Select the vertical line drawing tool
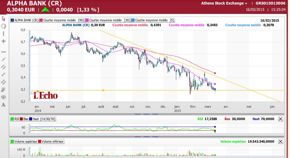This screenshot has width=290, height=158. pos(4,34)
